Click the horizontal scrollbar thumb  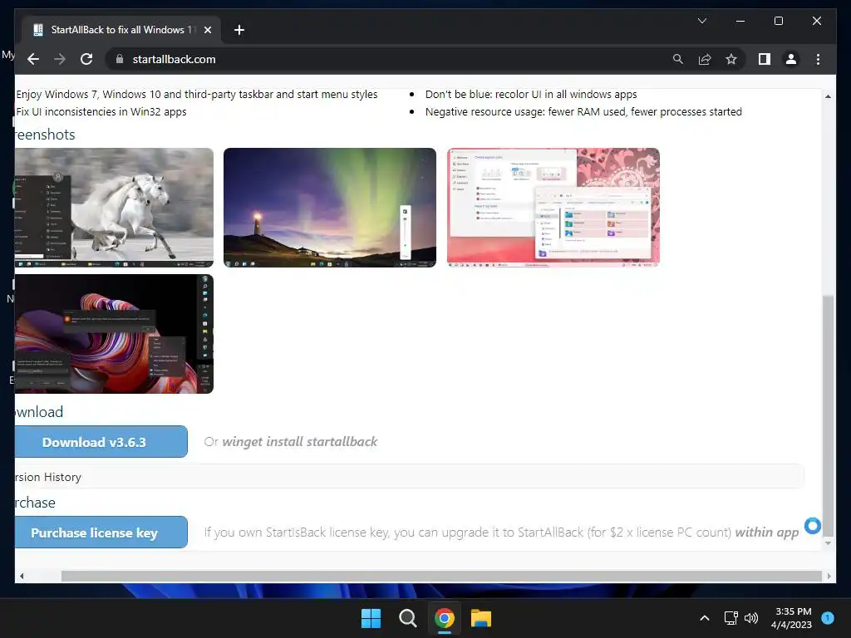pos(440,576)
